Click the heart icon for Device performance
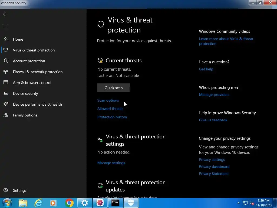The width and height of the screenshot is (277, 208). (x=6, y=104)
